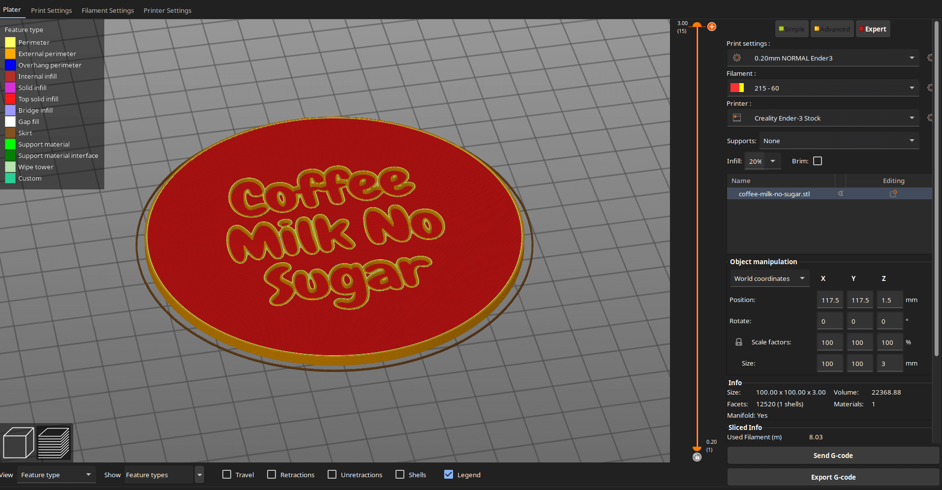The height and width of the screenshot is (490, 942).
Task: Enable the Brim checkbox
Action: tap(818, 161)
